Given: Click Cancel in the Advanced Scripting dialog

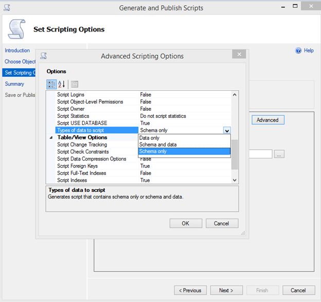Looking at the screenshot, I should (222, 223).
